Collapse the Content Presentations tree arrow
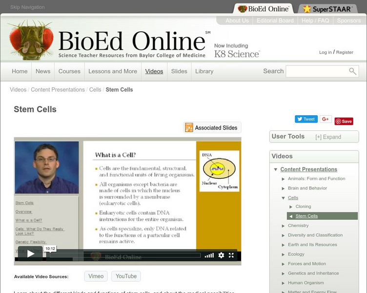 click(276, 169)
